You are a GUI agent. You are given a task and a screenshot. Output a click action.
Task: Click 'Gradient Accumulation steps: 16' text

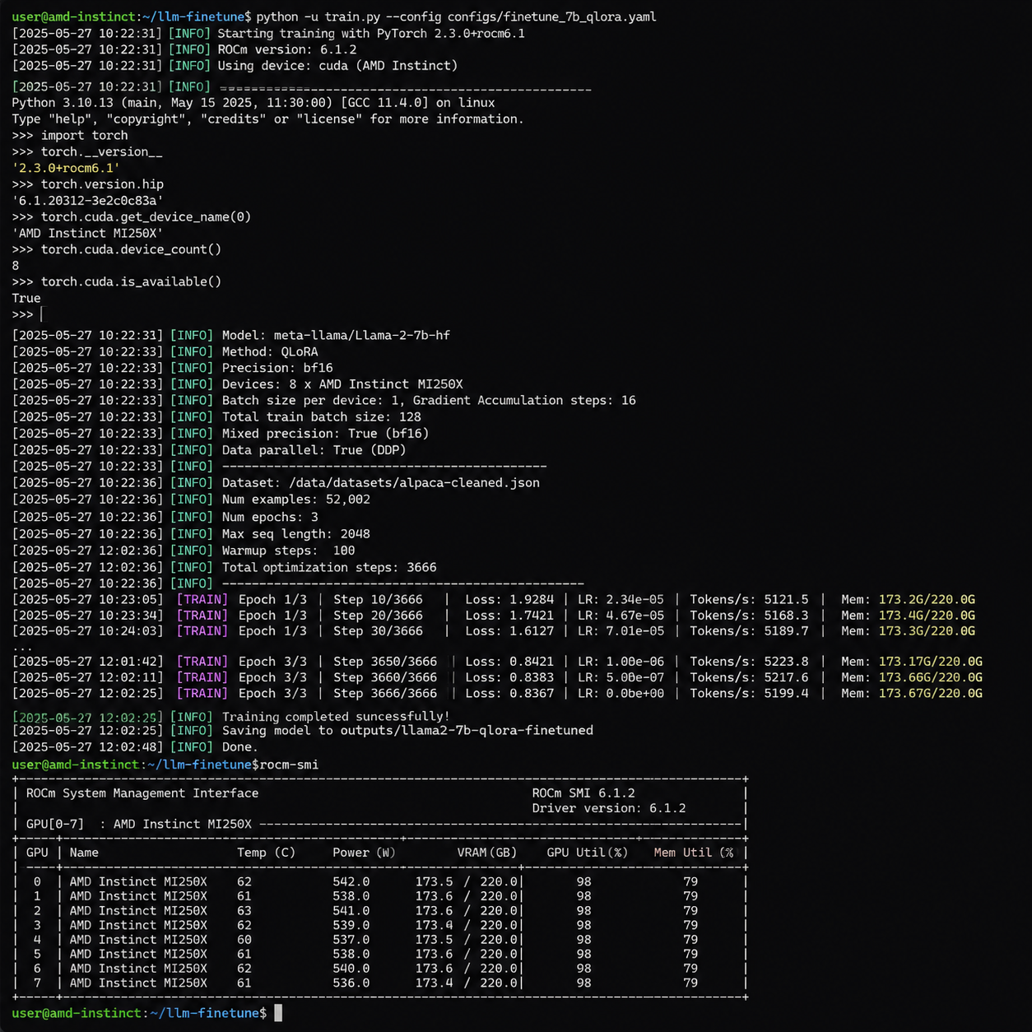(x=524, y=401)
